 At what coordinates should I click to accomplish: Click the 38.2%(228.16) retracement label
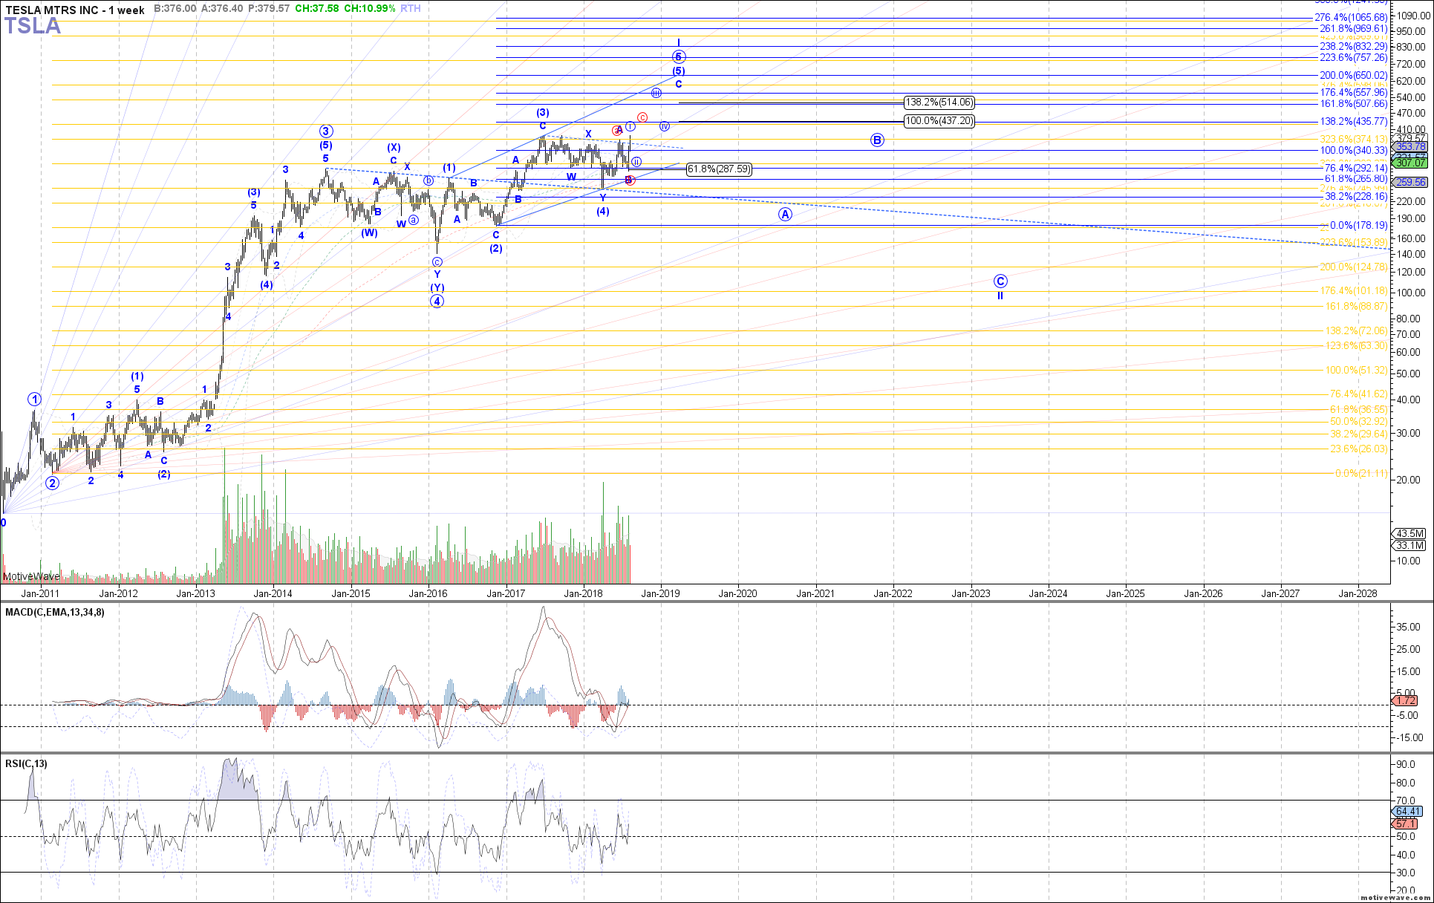click(x=1356, y=197)
